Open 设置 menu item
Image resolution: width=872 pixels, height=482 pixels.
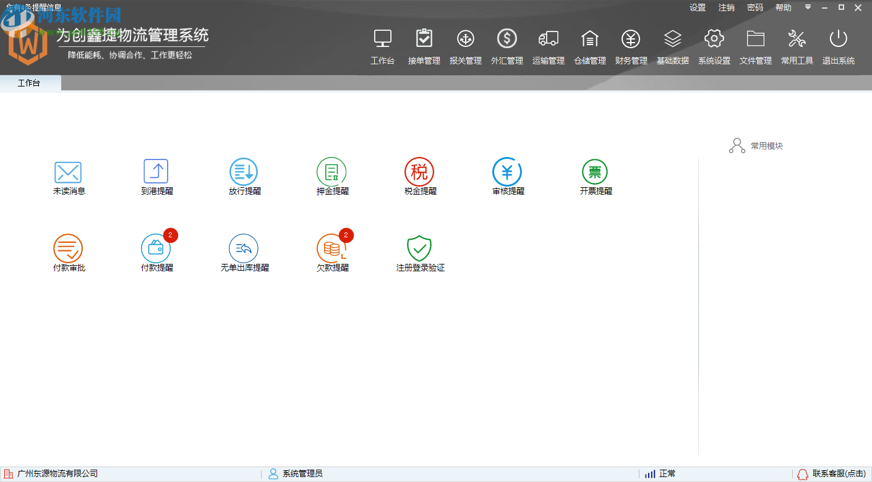[698, 7]
